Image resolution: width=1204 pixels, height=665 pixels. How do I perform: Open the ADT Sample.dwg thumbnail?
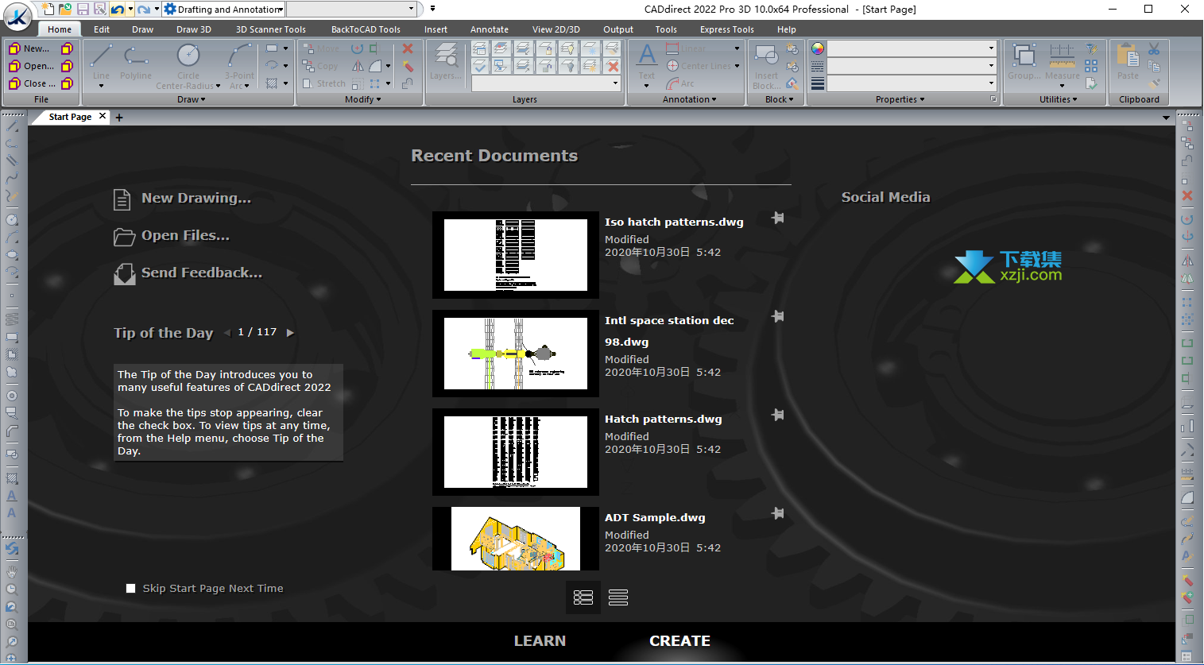click(516, 539)
